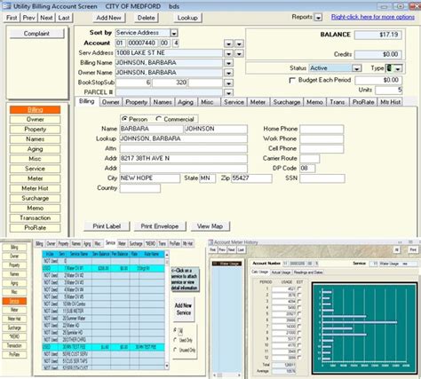The image size is (421, 379).
Task: Expand the Sort by Service Address dropdown
Action: tap(174, 33)
